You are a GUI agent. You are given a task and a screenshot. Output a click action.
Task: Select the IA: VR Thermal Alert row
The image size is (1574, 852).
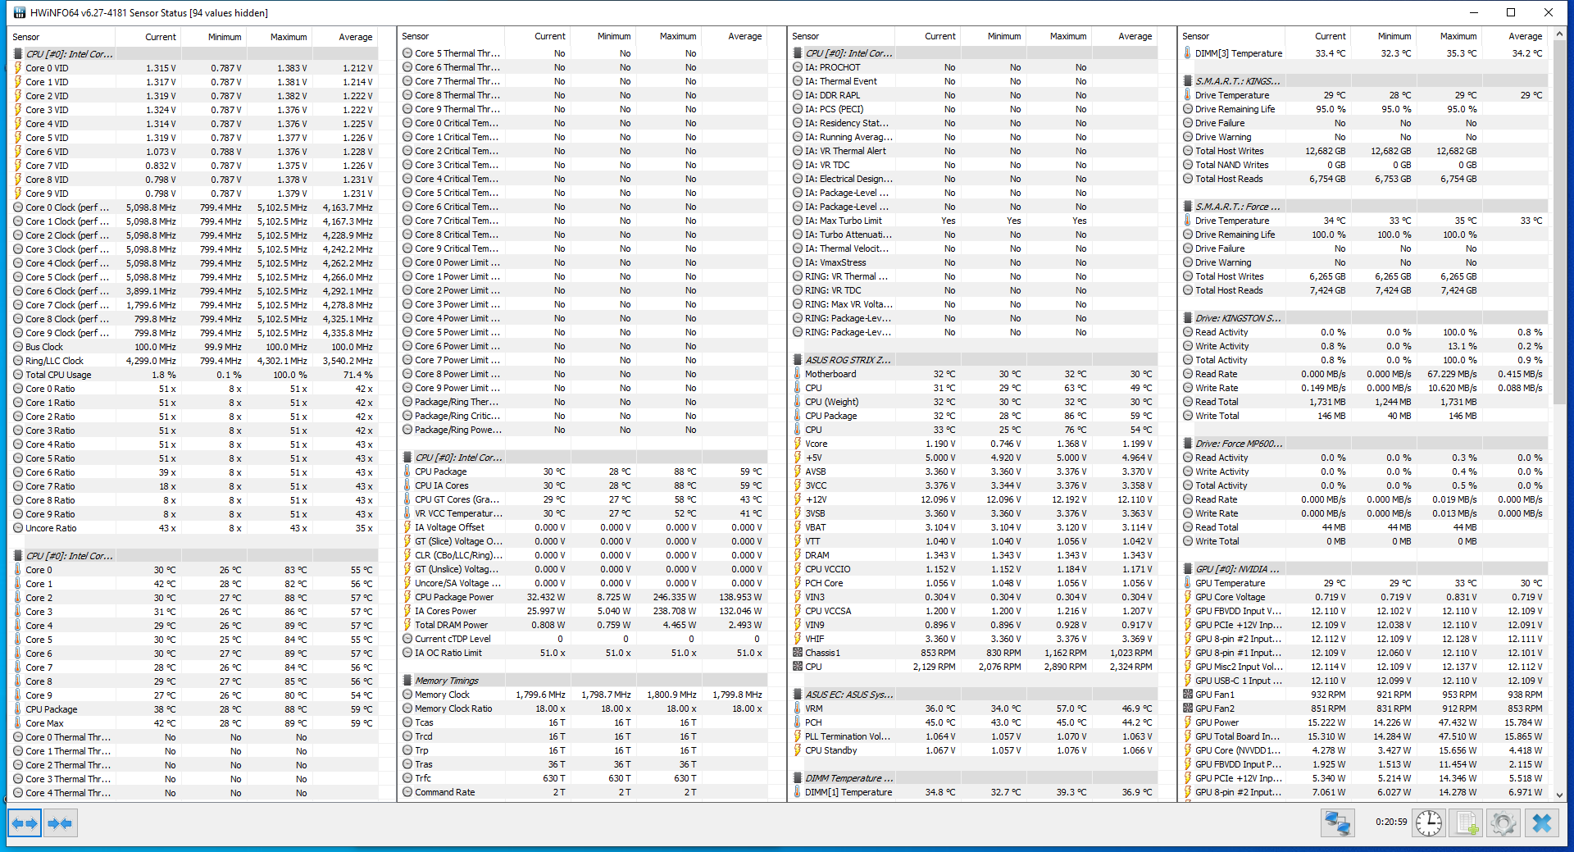(x=974, y=151)
